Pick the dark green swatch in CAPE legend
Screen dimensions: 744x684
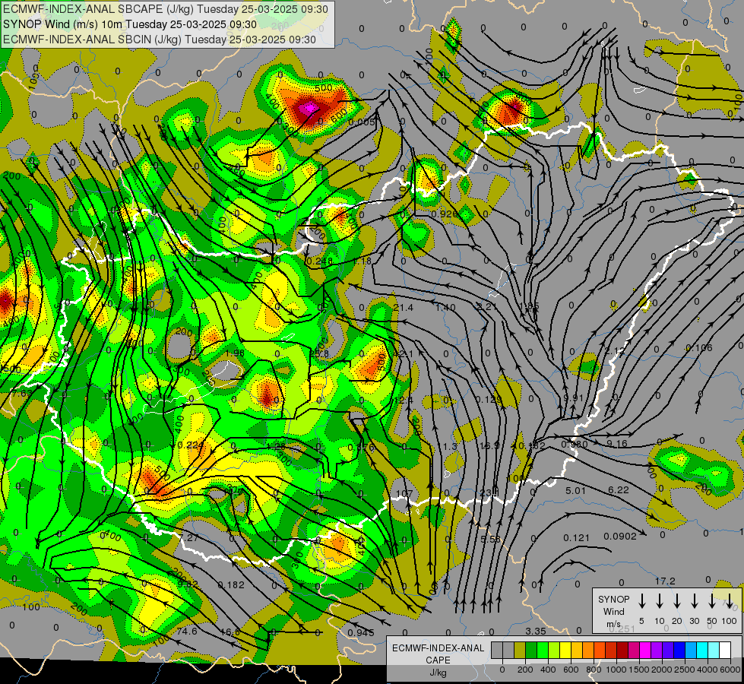531,650
